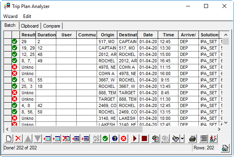Click the blank new page icon
The image size is (234, 157).
[x=9, y=139]
